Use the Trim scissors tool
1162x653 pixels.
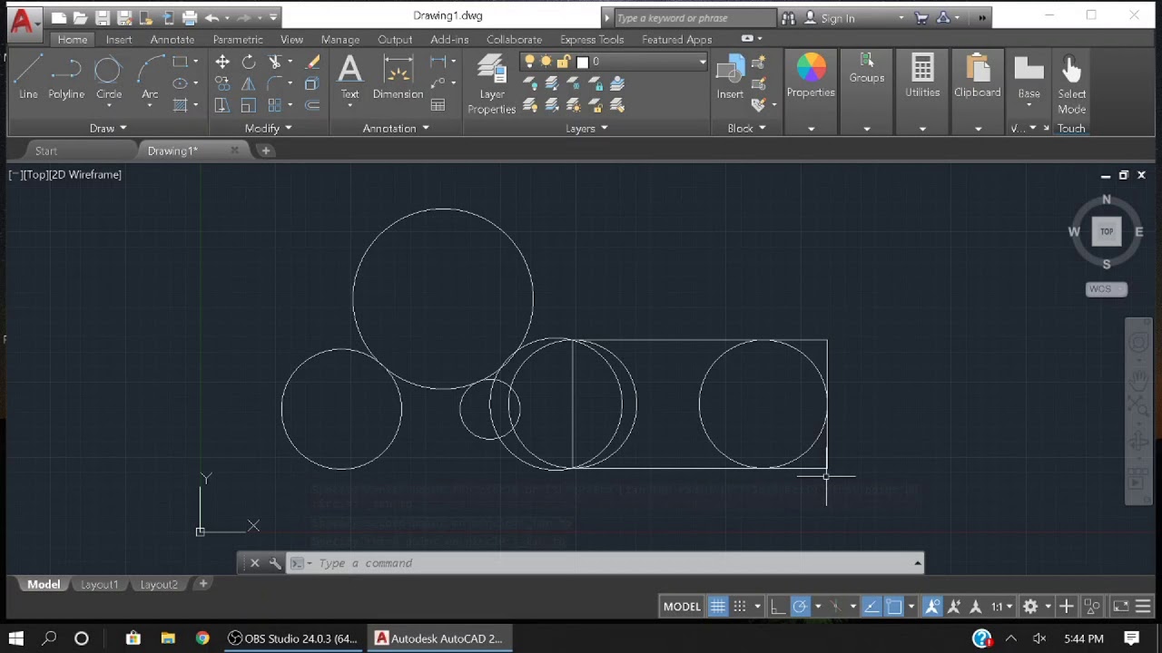(275, 62)
